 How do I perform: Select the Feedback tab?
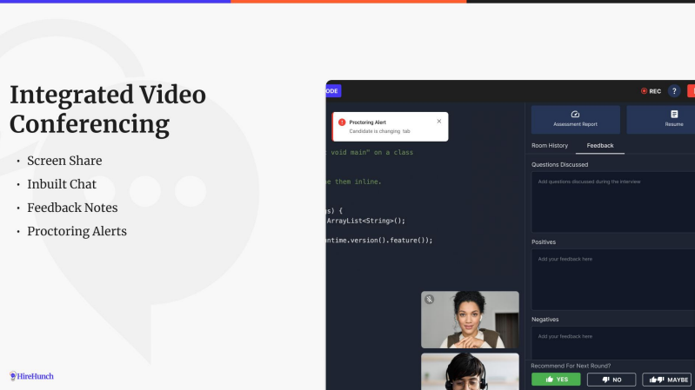tap(599, 146)
